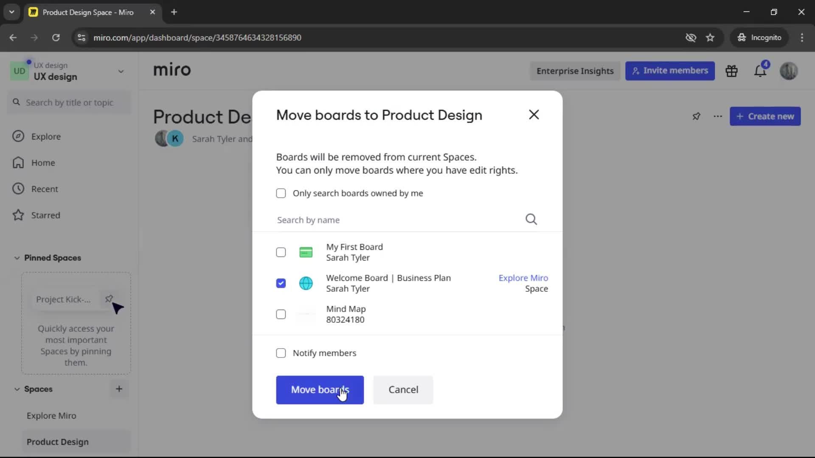Open the user profile avatar

coord(789,71)
